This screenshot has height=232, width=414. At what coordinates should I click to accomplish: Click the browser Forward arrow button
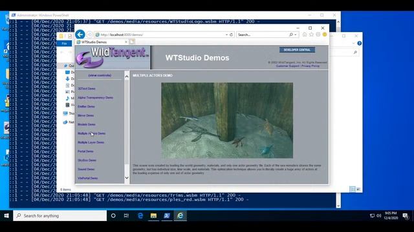(89, 35)
